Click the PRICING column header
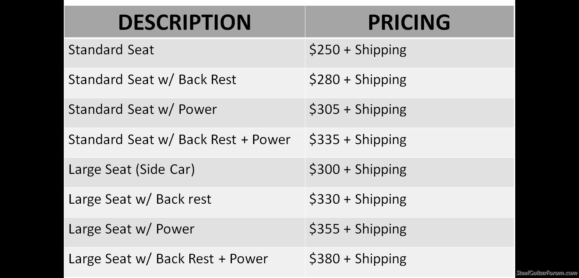 point(409,22)
